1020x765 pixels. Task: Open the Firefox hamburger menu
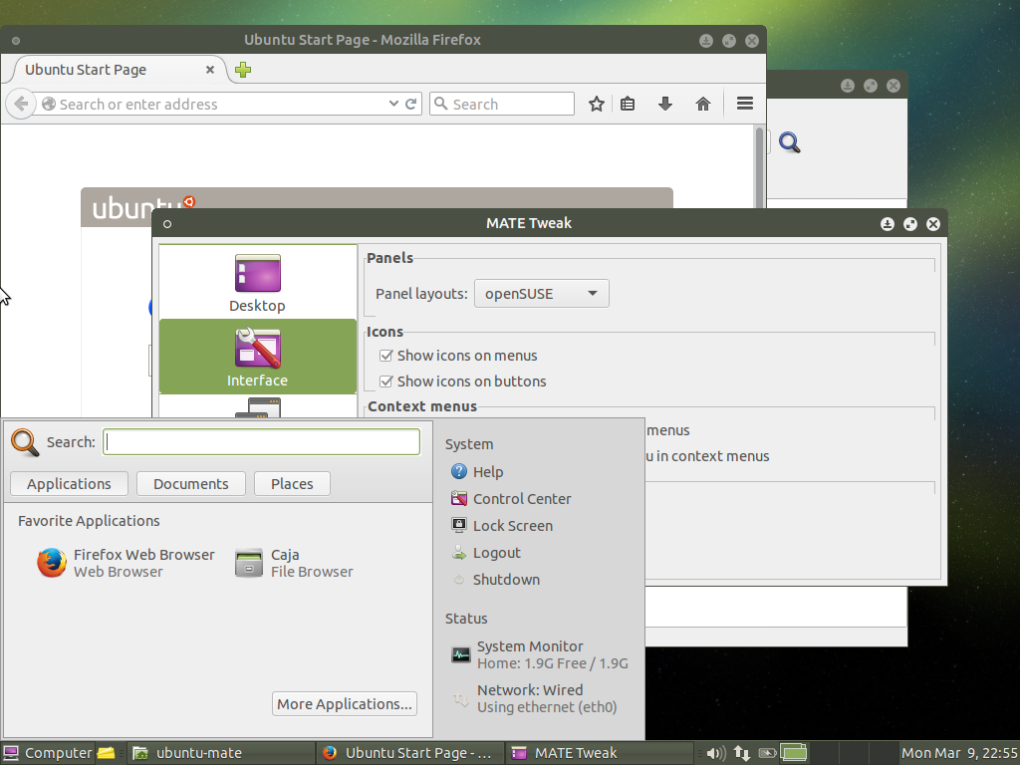[745, 104]
